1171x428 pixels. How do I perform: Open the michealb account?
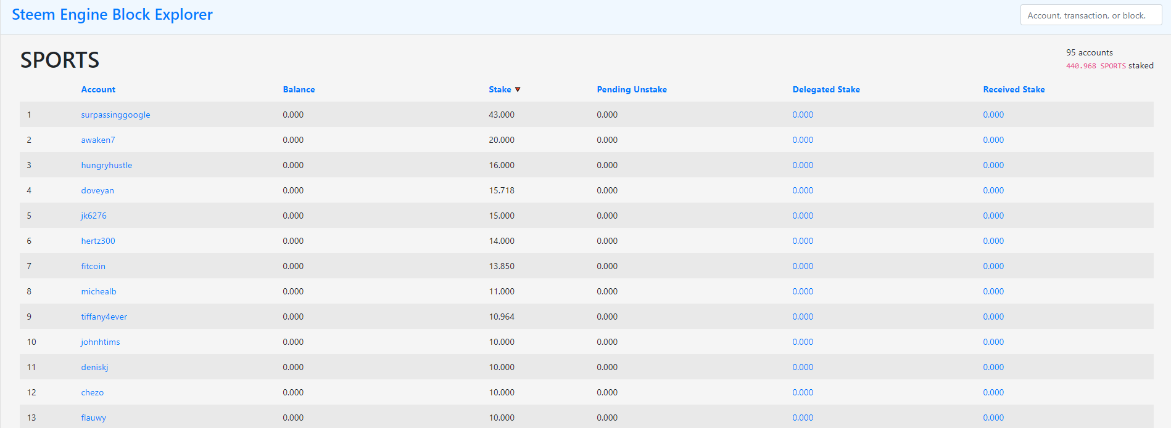click(x=99, y=291)
